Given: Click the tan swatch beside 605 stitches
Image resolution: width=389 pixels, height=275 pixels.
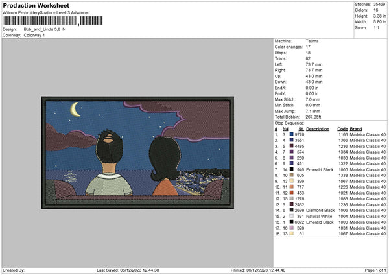Looking at the screenshot, I should (x=291, y=175).
